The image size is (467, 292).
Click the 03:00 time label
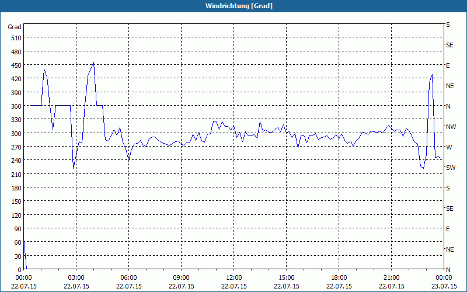[x=76, y=278]
